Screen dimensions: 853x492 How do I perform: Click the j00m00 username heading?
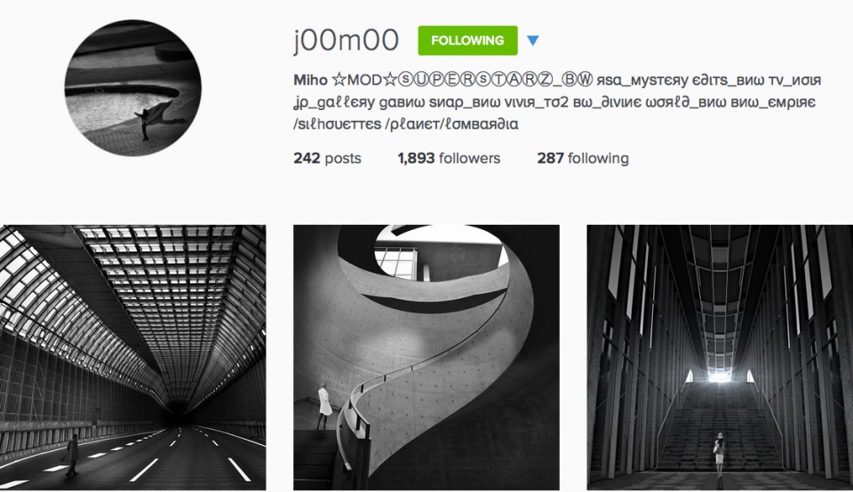coord(347,40)
